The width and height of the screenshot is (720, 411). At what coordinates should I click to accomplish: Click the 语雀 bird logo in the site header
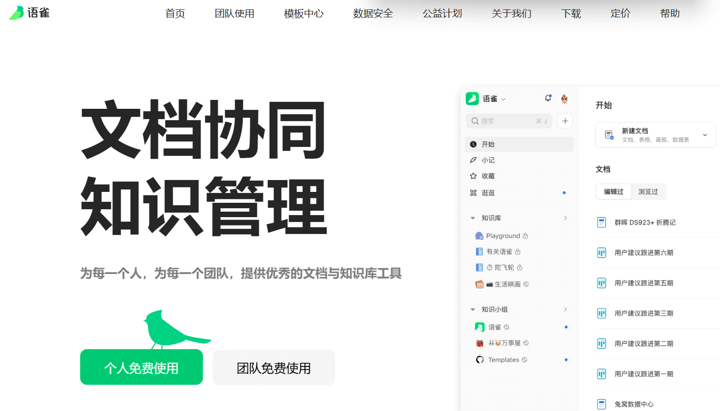[x=29, y=13]
